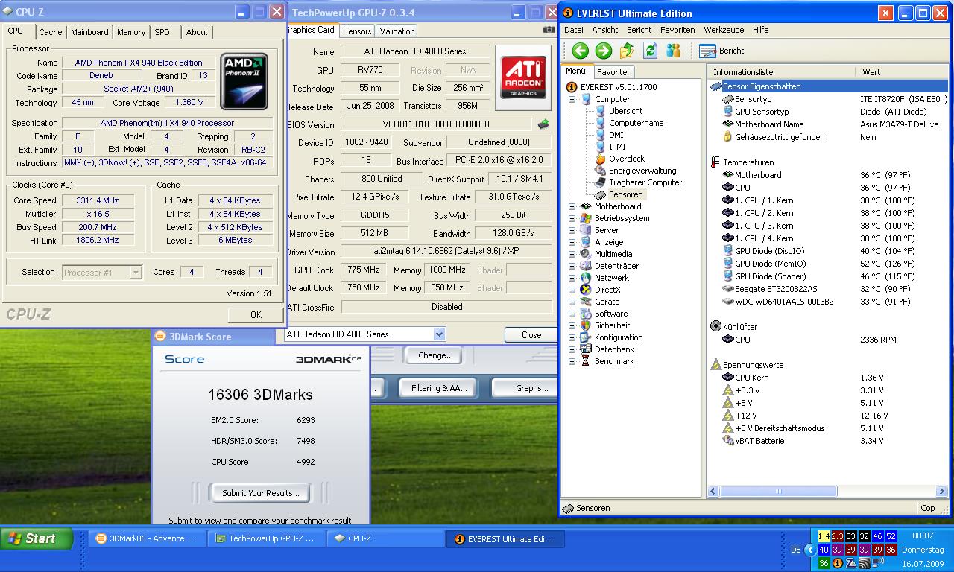The width and height of the screenshot is (954, 572).
Task: Click network computer tray icon
Action: coord(878,564)
